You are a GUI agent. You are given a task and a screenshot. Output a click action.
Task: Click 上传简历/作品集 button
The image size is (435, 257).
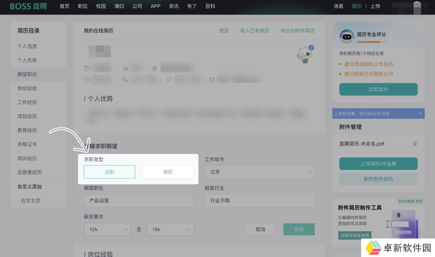click(378, 164)
